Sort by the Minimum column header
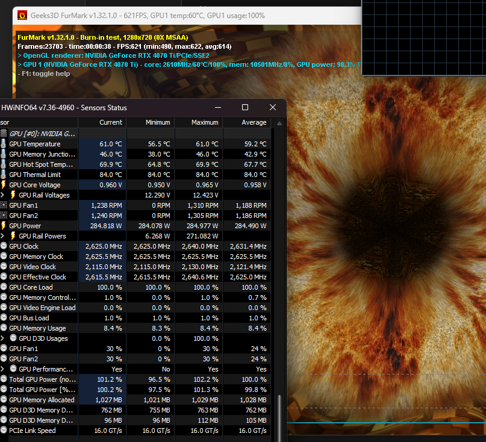This screenshot has width=486, height=442. (x=151, y=122)
